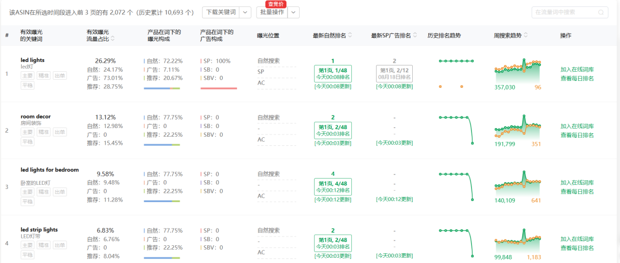The image size is (620, 263).
Task: Click led lights for bedroom rank box 第1页, 4/48
Action: tap(332, 187)
